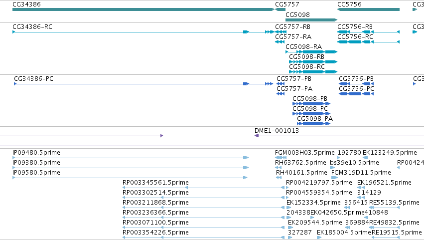Click the CG5757-RB transcript label

(x=292, y=27)
